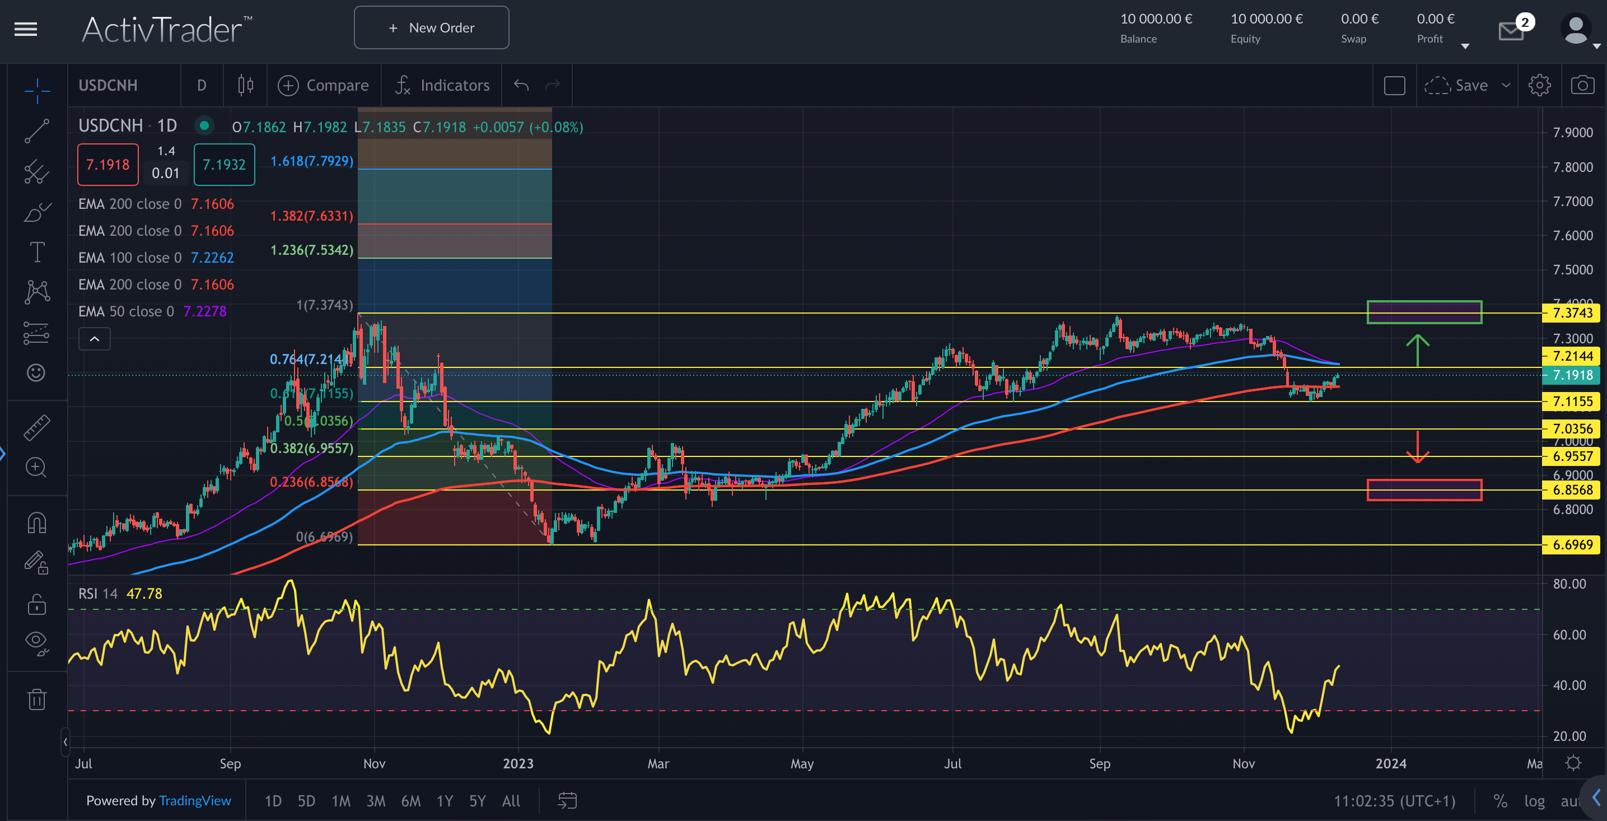The image size is (1607, 821).
Task: Open chart settings with the gear icon
Action: click(1540, 85)
